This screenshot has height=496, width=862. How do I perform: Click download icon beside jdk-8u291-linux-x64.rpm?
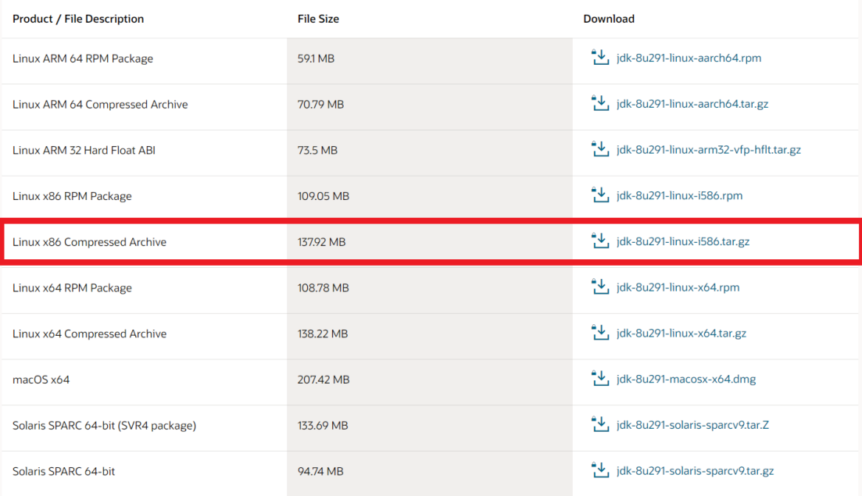[599, 287]
